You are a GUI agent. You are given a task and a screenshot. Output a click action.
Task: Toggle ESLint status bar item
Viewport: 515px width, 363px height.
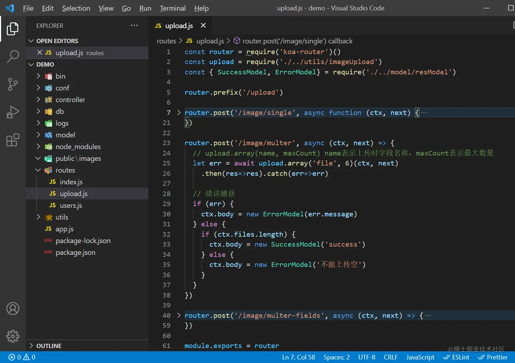456,357
